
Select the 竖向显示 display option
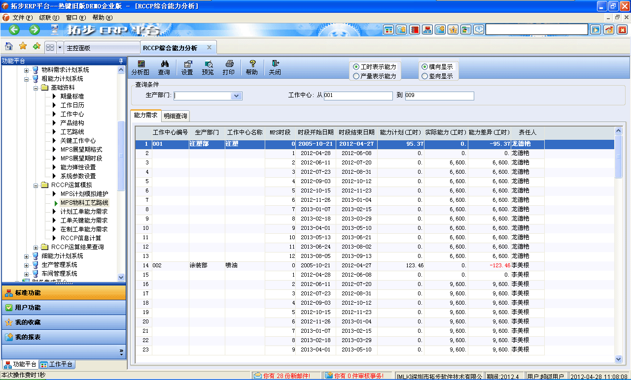coord(426,75)
